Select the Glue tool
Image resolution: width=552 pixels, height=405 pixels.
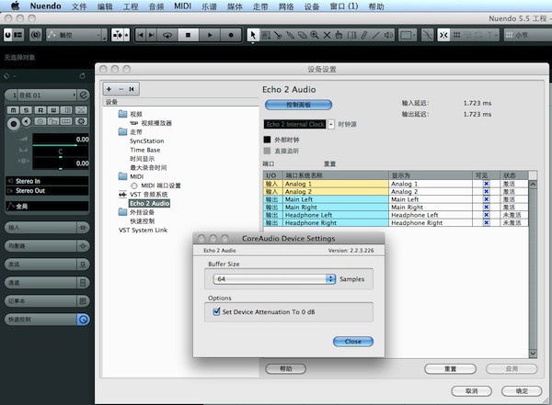290,35
